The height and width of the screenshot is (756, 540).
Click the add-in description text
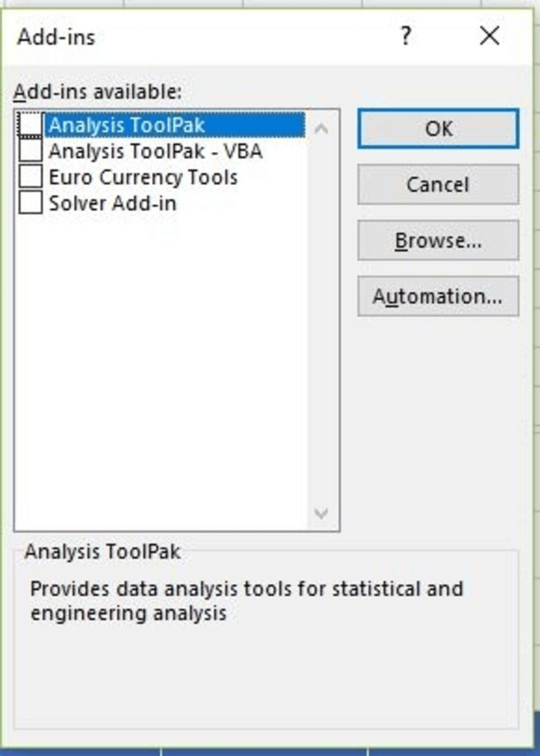[x=246, y=601]
